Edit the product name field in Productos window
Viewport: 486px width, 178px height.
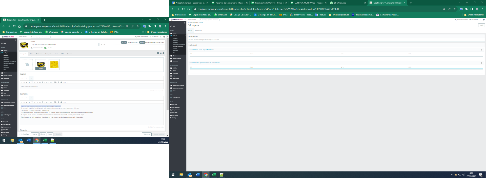tap(65, 45)
